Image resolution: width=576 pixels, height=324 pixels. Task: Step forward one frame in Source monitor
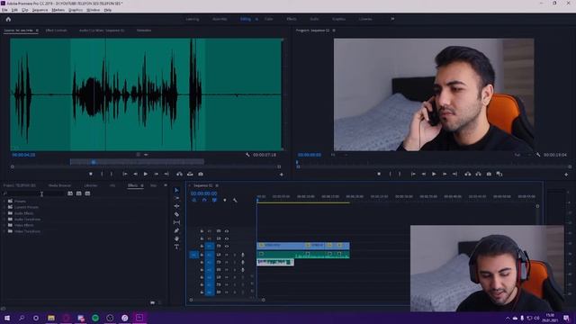point(156,174)
